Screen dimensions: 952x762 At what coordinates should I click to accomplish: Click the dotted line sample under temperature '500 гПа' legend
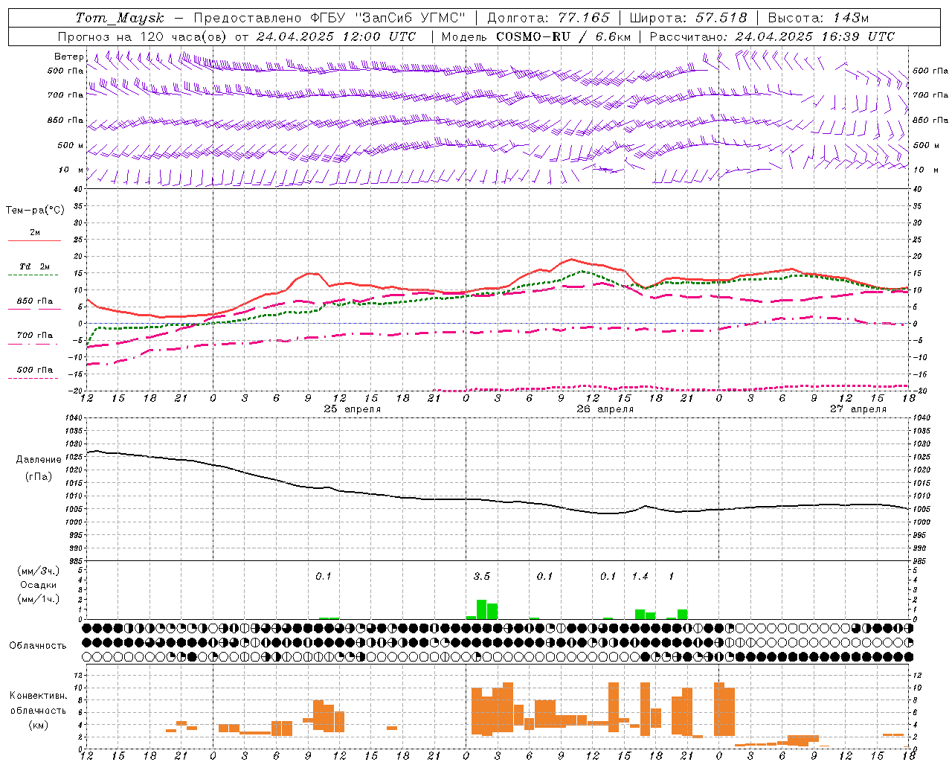click(x=33, y=379)
